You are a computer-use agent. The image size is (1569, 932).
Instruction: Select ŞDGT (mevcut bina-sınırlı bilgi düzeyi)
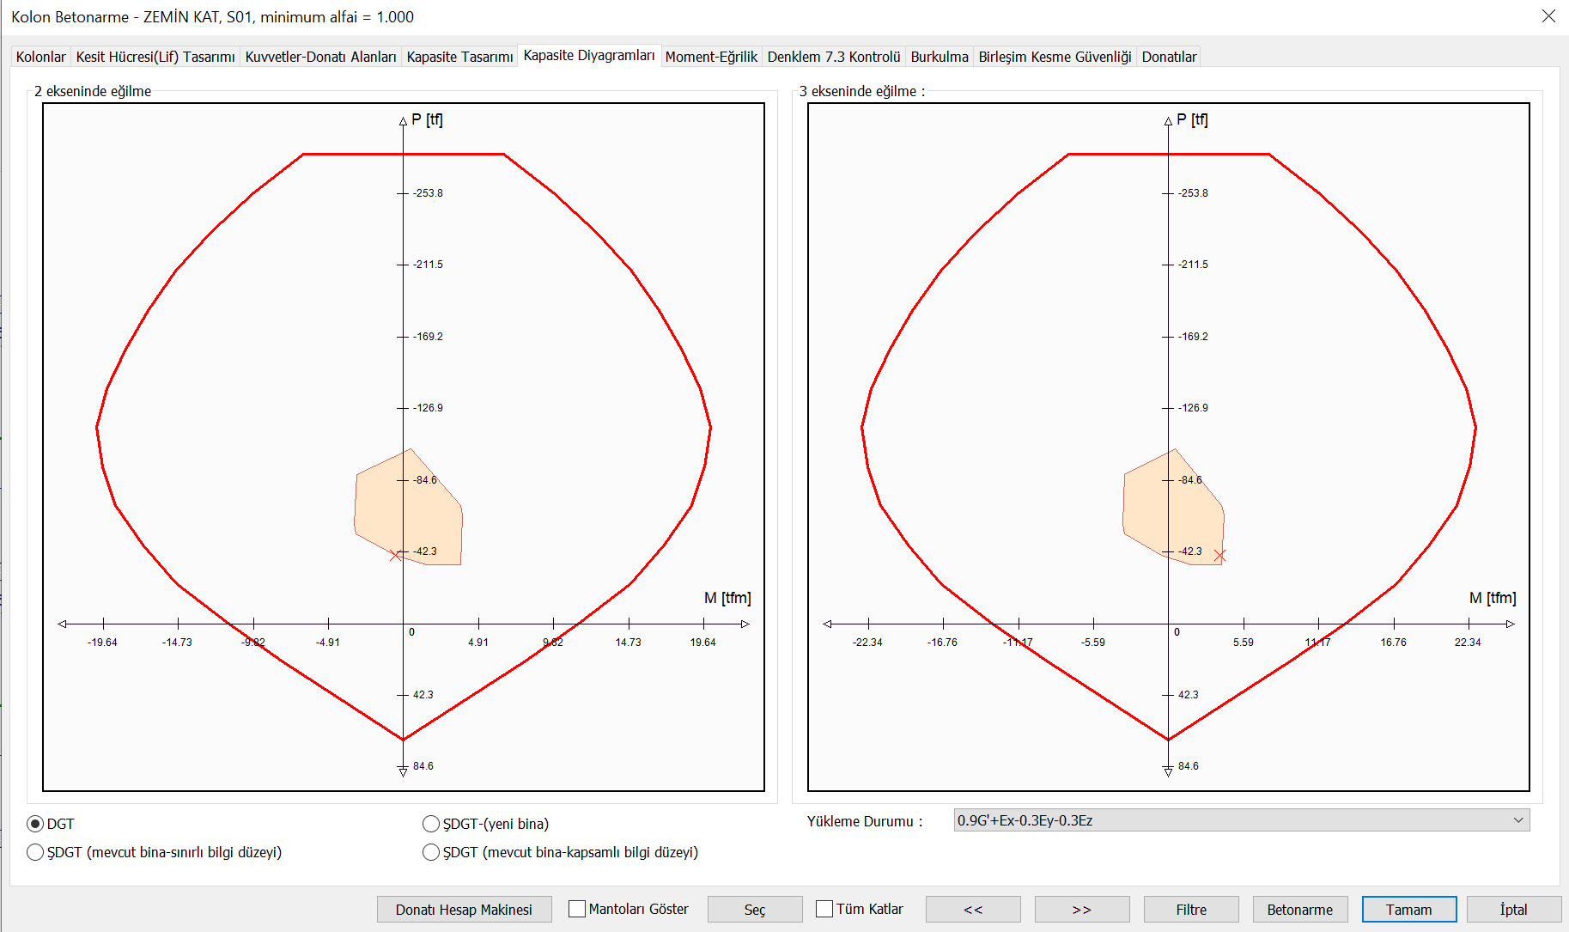(35, 852)
